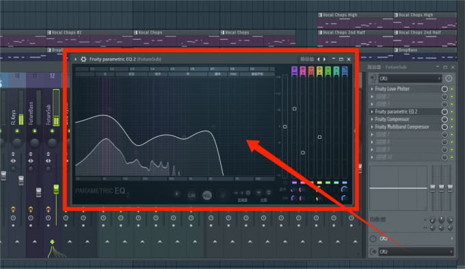
Task: Open the mixer input routing dropdown at top
Action: [x=410, y=79]
